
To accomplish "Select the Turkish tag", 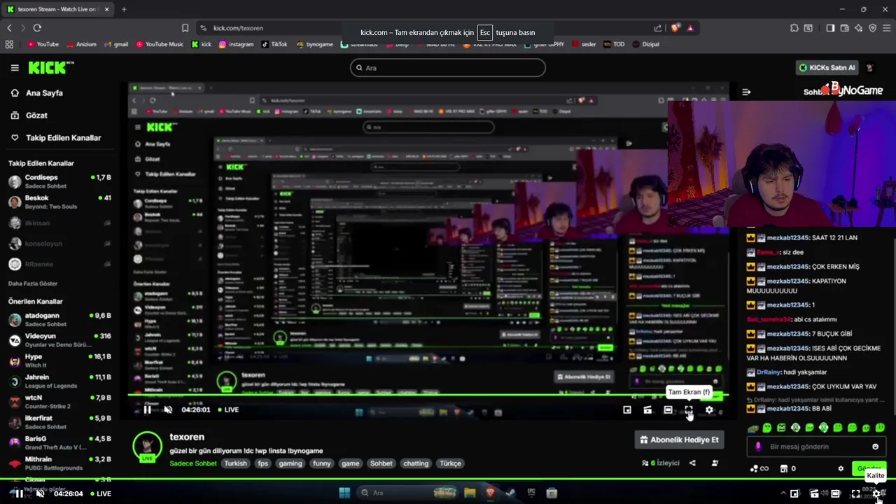I will 236,463.
